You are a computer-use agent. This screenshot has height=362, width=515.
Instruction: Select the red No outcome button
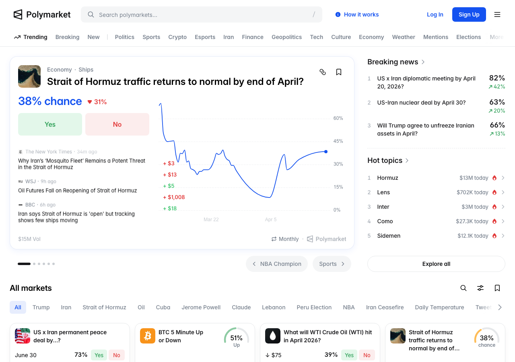point(117,124)
